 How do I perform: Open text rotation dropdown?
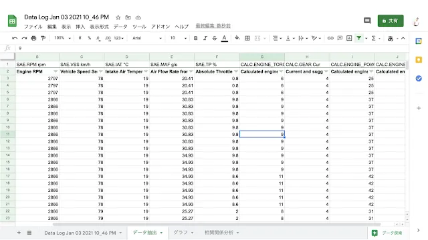[316, 38]
